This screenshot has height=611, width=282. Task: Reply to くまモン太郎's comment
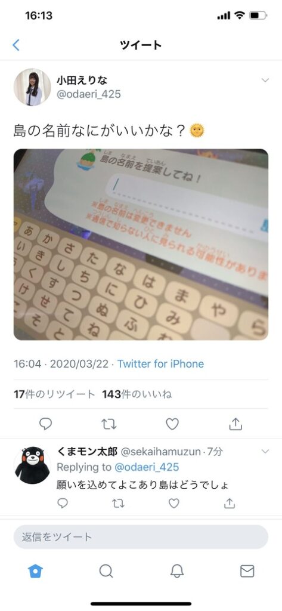(x=63, y=504)
